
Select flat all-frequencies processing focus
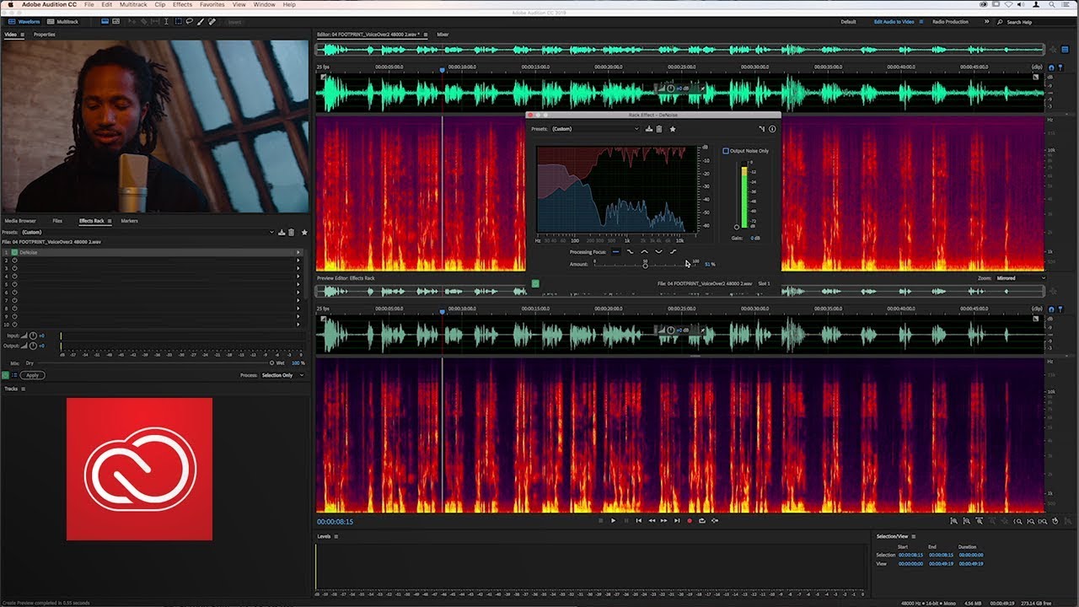(615, 252)
